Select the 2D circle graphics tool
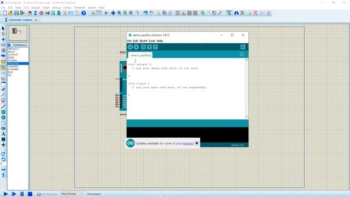This screenshot has height=197, width=350. pyautogui.click(x=3, y=118)
